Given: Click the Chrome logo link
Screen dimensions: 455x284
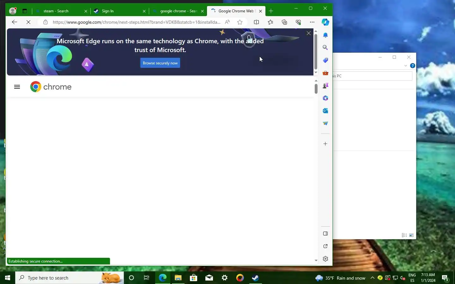Looking at the screenshot, I should [51, 87].
